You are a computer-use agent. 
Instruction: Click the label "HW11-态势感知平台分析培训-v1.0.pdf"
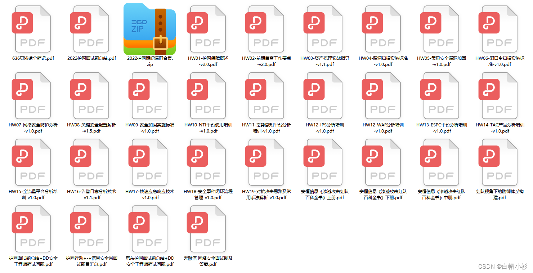[266, 128]
